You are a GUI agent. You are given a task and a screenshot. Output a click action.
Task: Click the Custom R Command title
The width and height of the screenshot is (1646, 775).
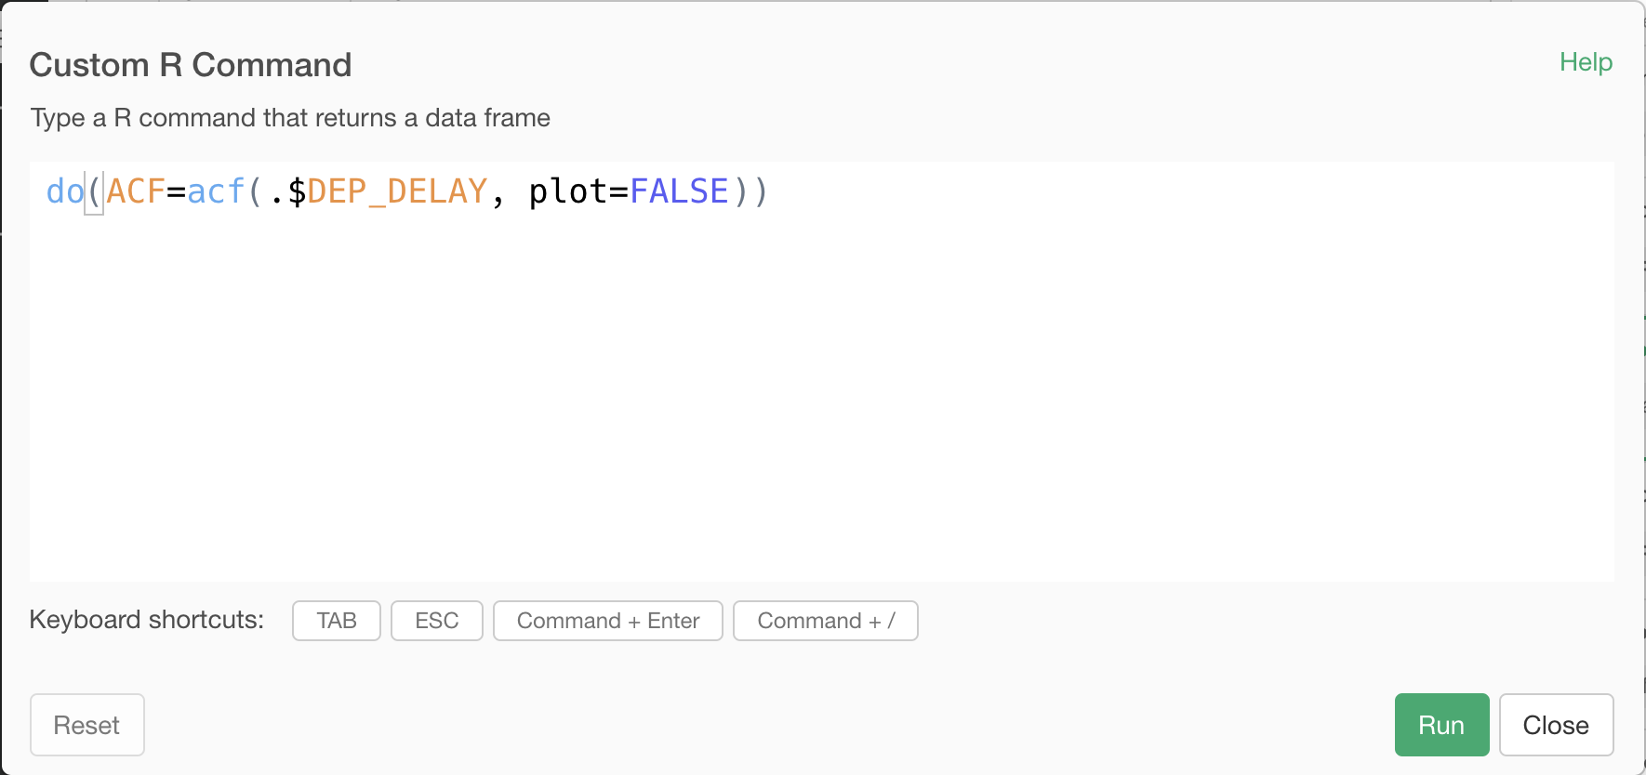[x=191, y=65]
